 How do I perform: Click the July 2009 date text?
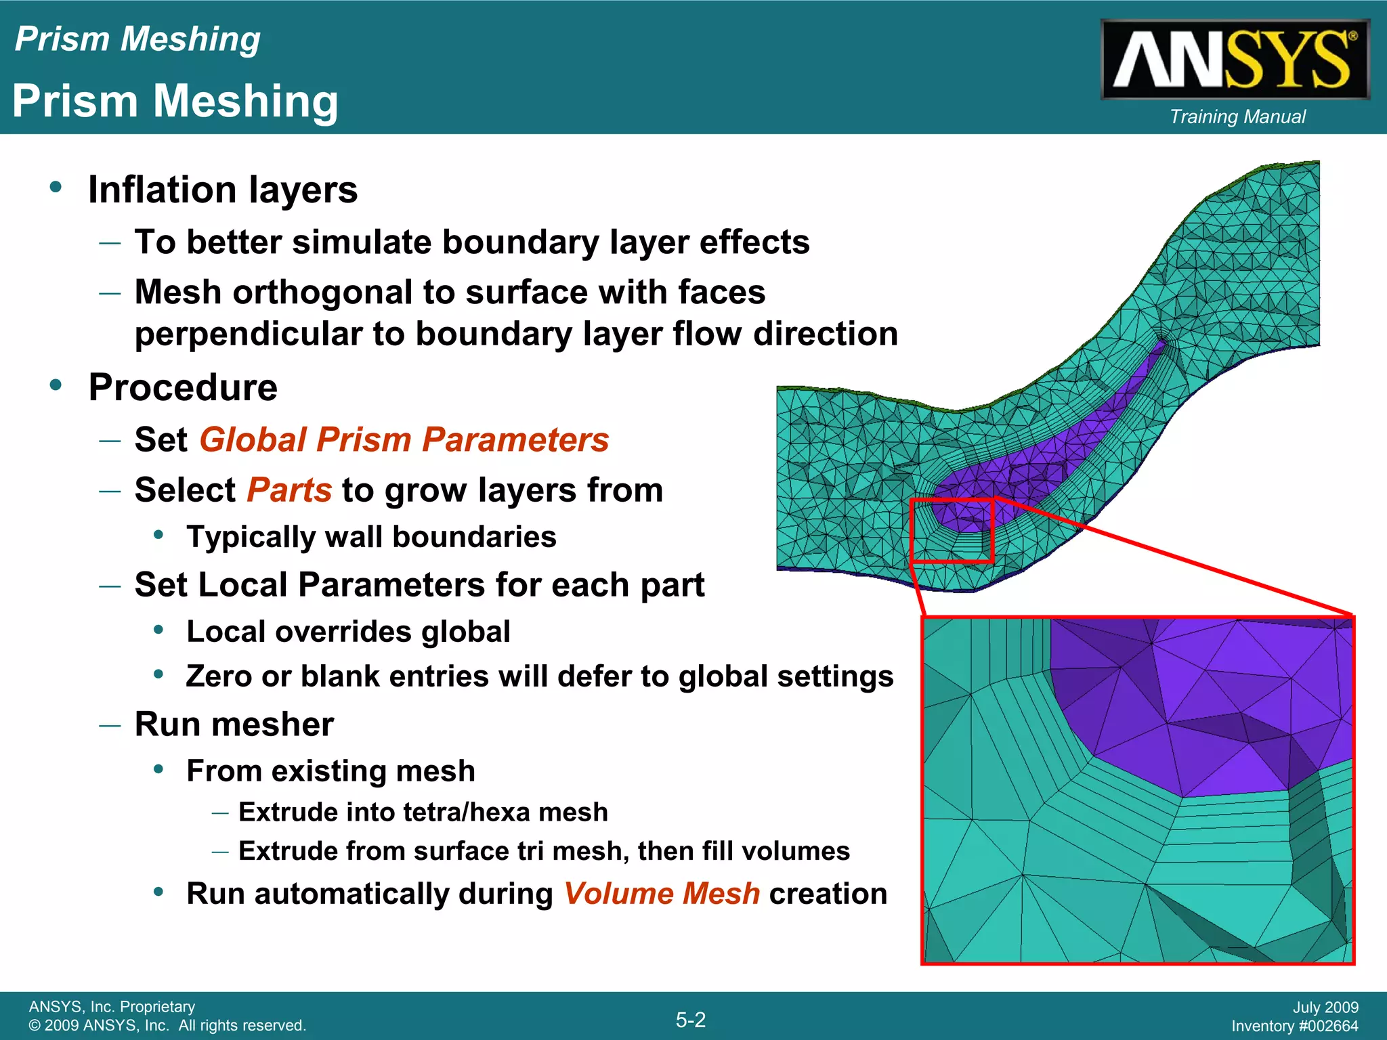(1325, 1007)
